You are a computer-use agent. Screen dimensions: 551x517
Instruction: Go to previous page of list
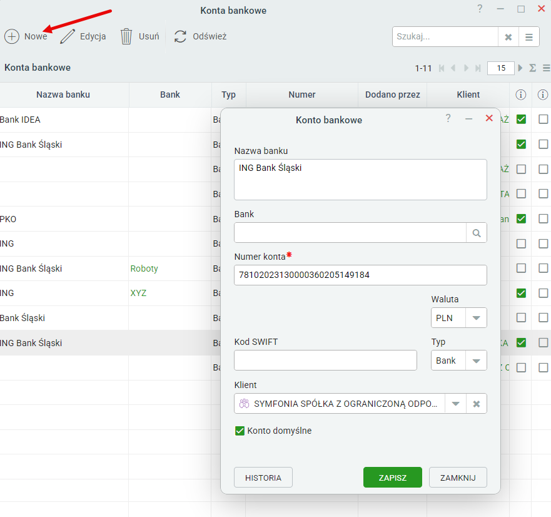[x=453, y=68]
